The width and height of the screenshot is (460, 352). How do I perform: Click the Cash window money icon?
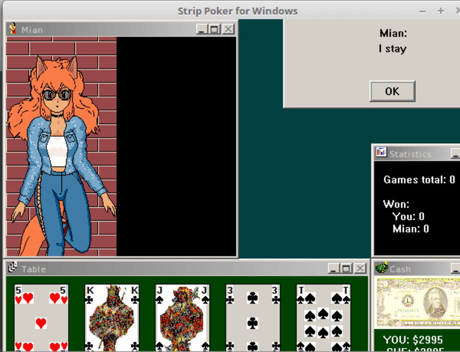[381, 268]
